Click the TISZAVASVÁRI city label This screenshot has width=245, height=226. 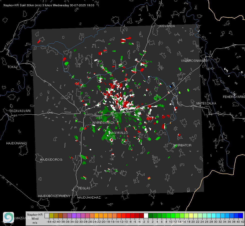pos(20,111)
